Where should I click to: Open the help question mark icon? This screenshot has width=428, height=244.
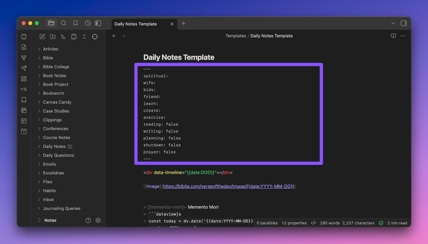[88, 220]
